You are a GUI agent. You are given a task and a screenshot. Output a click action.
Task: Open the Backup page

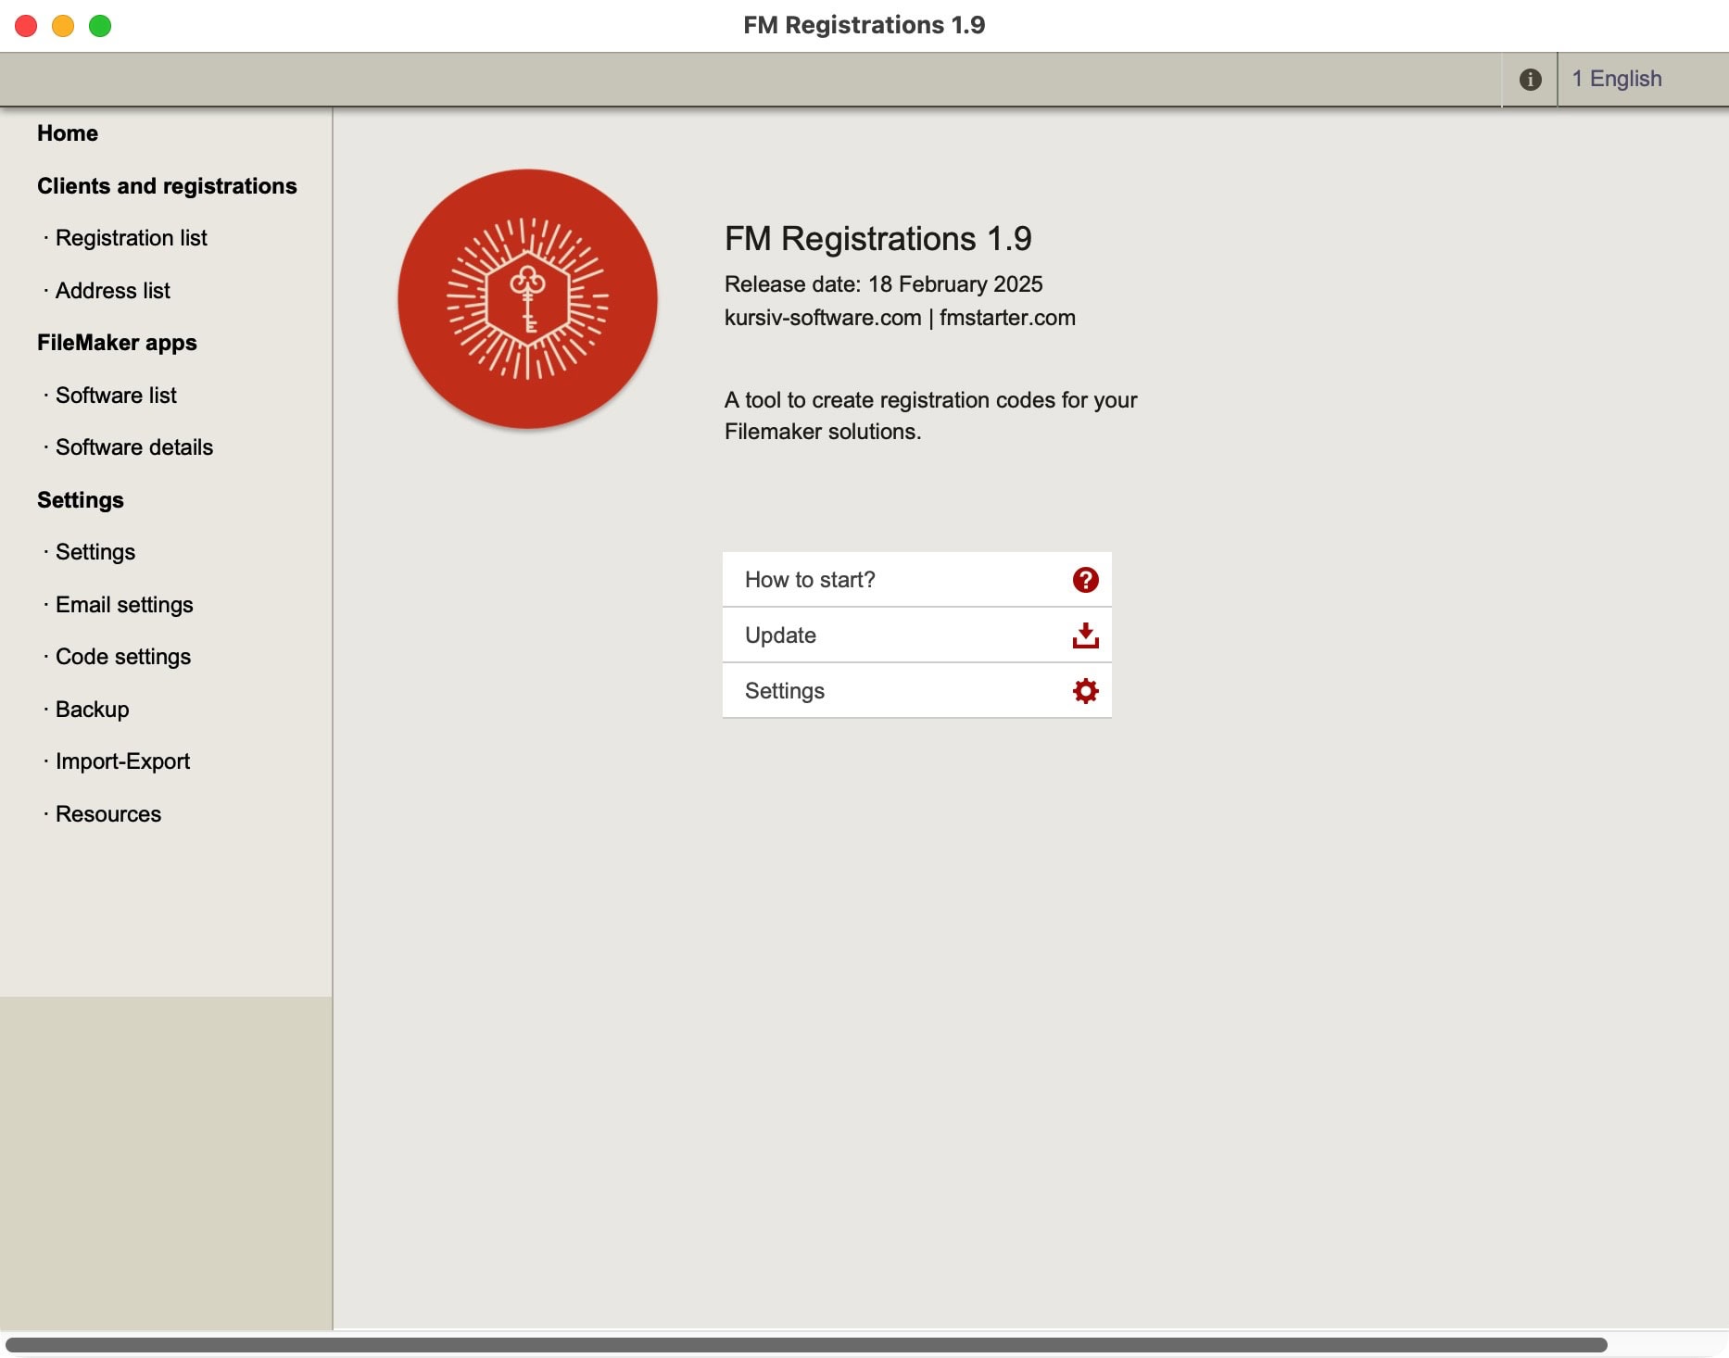[x=92, y=710]
